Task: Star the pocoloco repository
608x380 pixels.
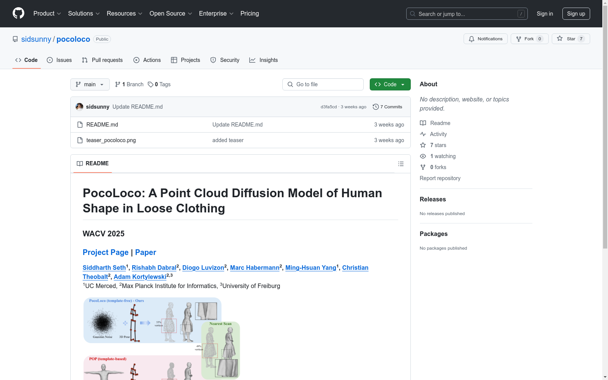Action: (x=571, y=39)
